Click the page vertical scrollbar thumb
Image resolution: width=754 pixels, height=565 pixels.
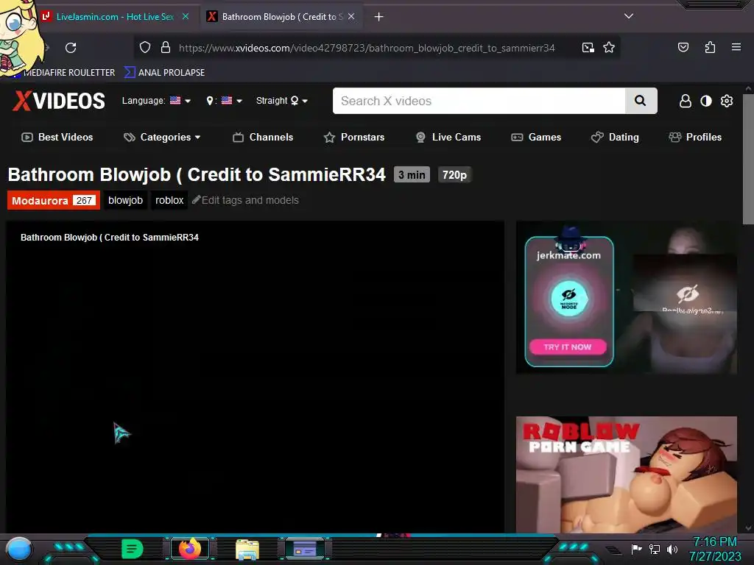[748, 160]
